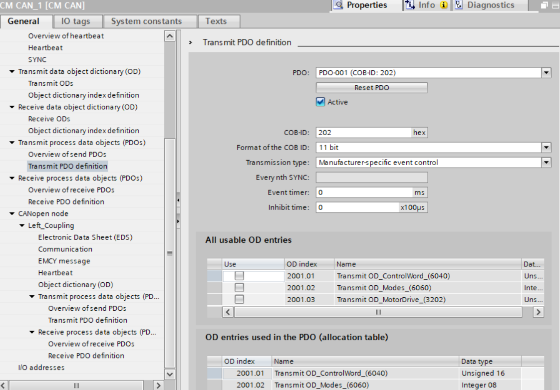
Task: Uncheck the Active checkbox
Action: click(320, 102)
